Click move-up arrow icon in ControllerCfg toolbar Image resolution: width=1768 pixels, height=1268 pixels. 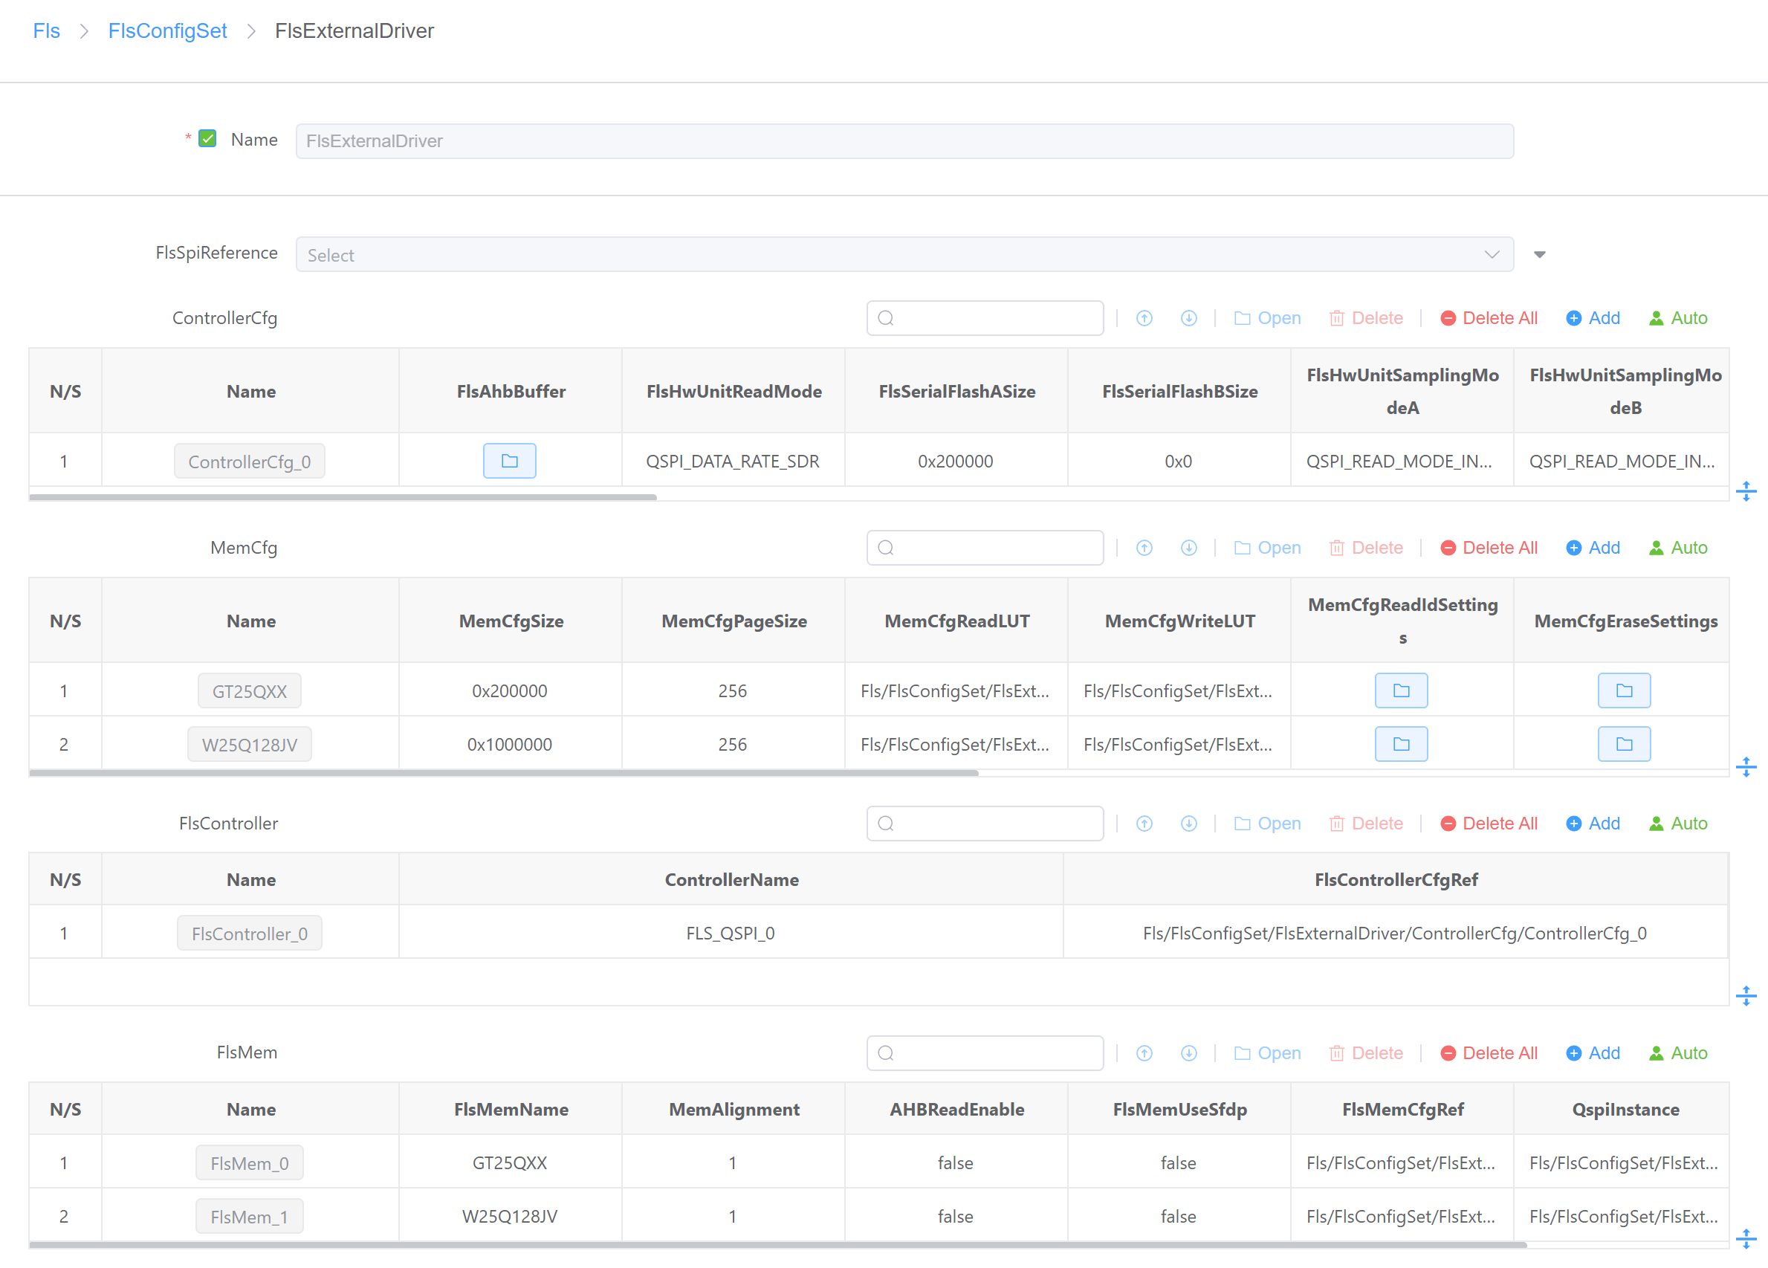point(1144,318)
